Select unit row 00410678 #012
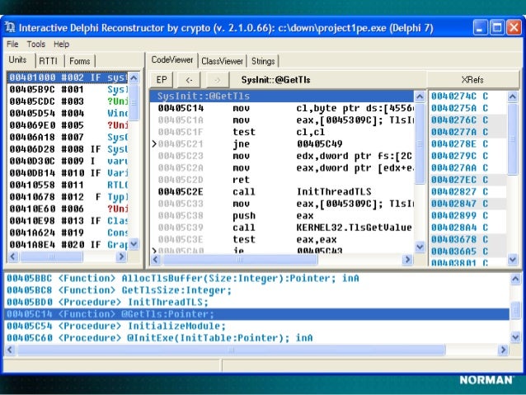The height and width of the screenshot is (395, 526). [68, 197]
